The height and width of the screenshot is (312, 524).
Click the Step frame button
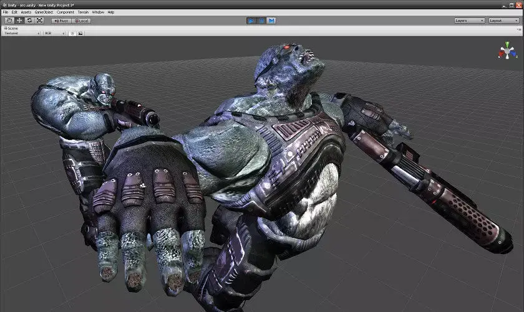271,21
